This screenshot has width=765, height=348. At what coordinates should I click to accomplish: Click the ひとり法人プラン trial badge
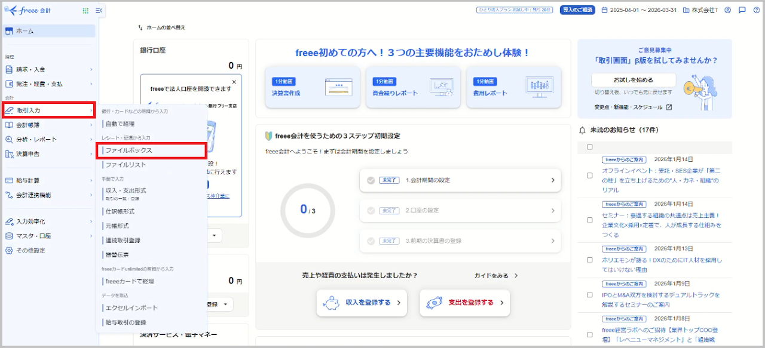(x=515, y=10)
